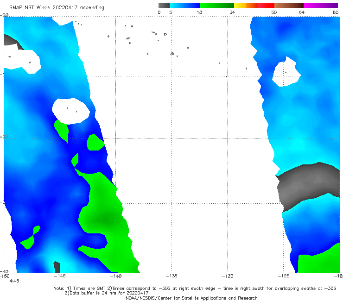Screen dimensions: 343x301
Task: Click the color bar label '18'
Action: [199, 12]
